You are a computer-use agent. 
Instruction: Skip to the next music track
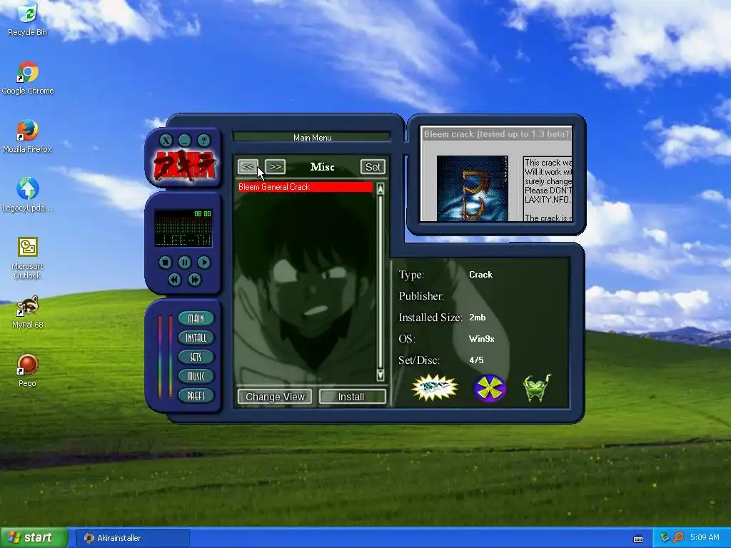(194, 279)
